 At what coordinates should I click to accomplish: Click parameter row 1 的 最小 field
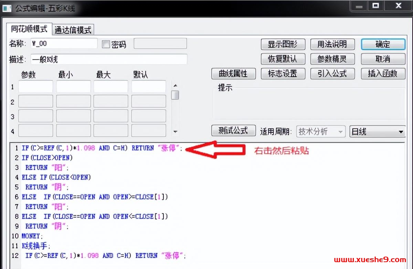pos(73,87)
